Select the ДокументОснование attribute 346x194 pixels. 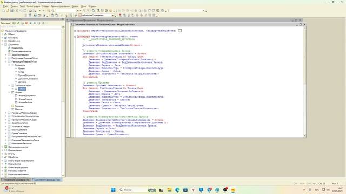(x=28, y=79)
